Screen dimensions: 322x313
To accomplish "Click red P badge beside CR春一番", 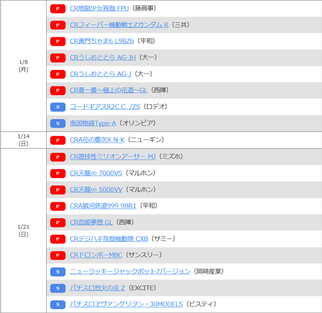I will click(x=58, y=90).
